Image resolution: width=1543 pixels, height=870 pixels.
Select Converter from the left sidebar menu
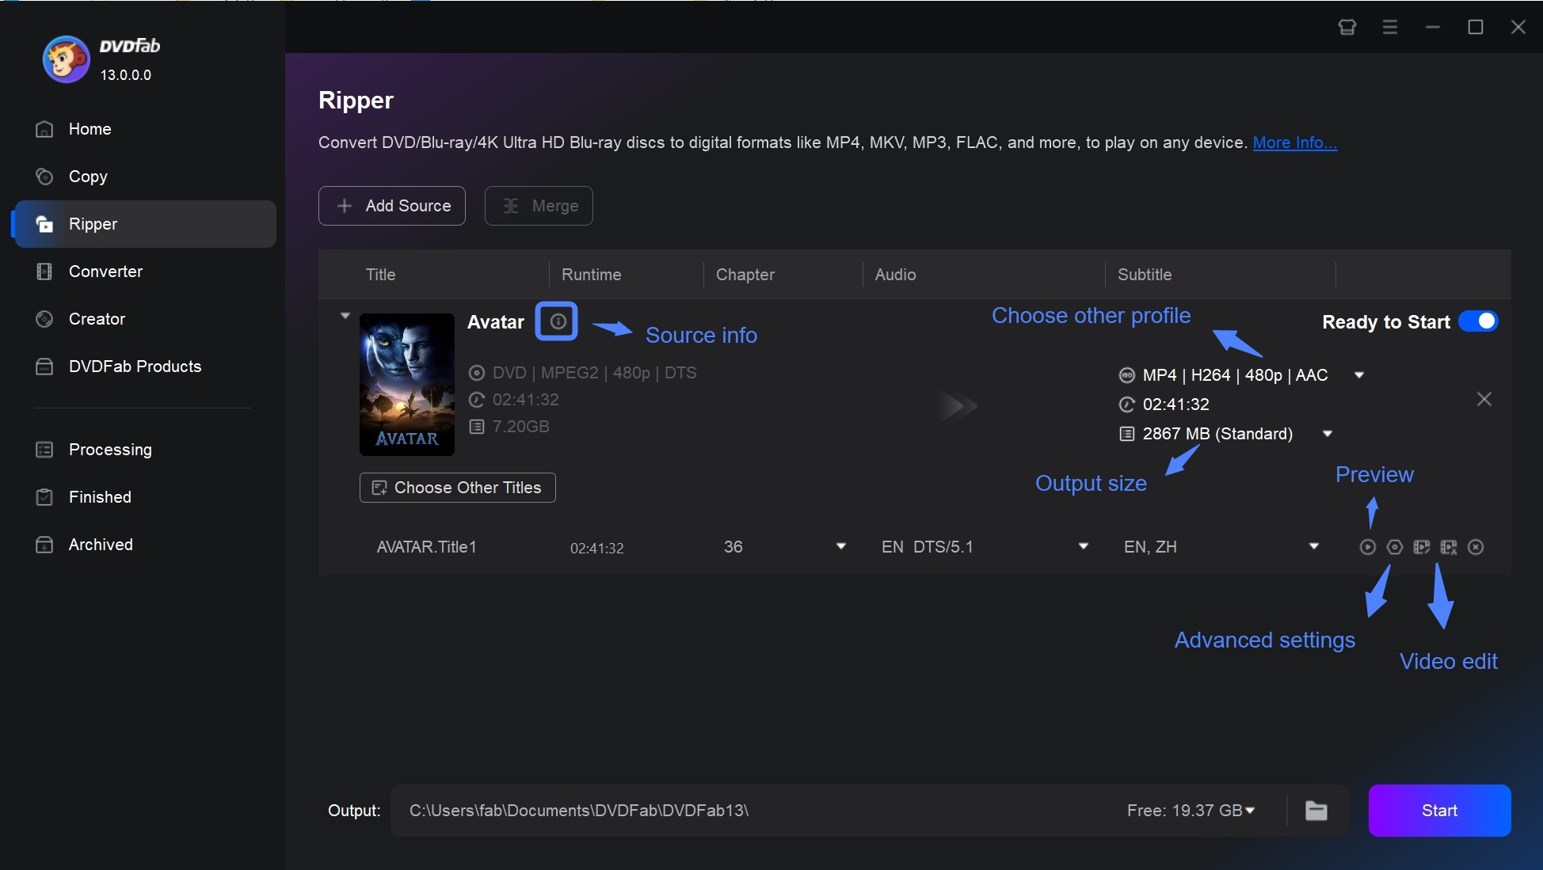tap(105, 270)
